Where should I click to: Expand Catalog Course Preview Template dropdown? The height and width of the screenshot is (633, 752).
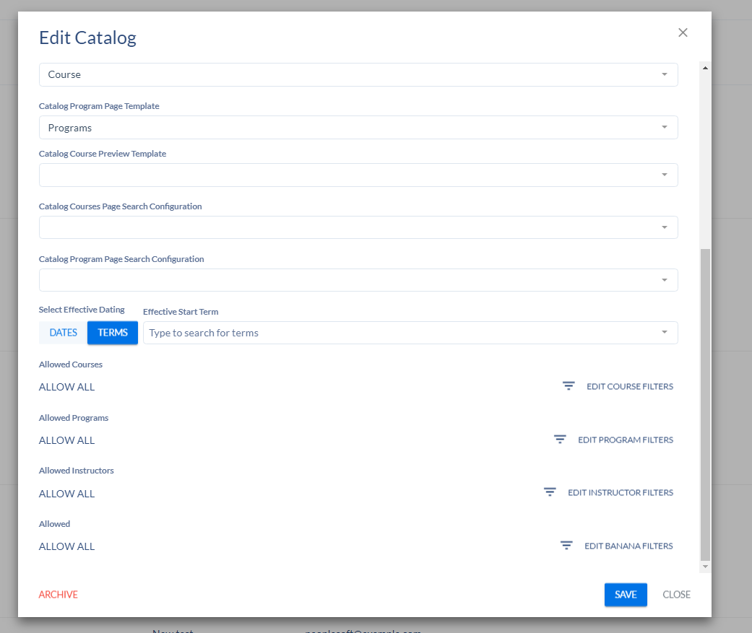[x=358, y=175]
